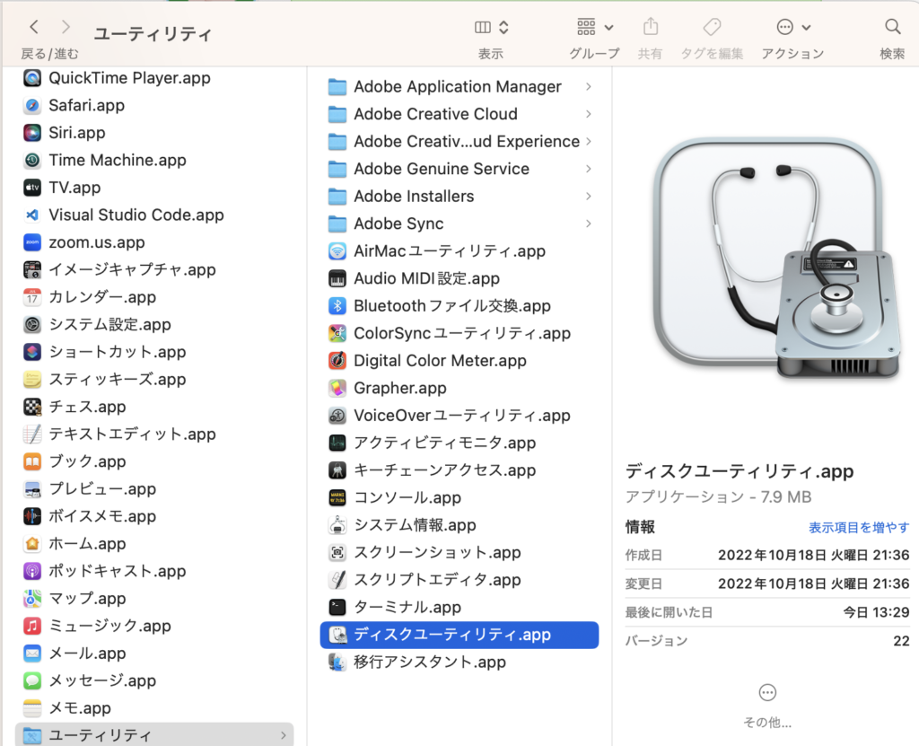Click the バージョン 22 value
Viewport: 919px width, 746px height.
[901, 640]
